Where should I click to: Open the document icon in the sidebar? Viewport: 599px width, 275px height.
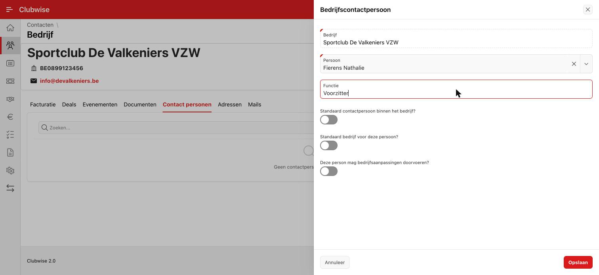(x=10, y=153)
